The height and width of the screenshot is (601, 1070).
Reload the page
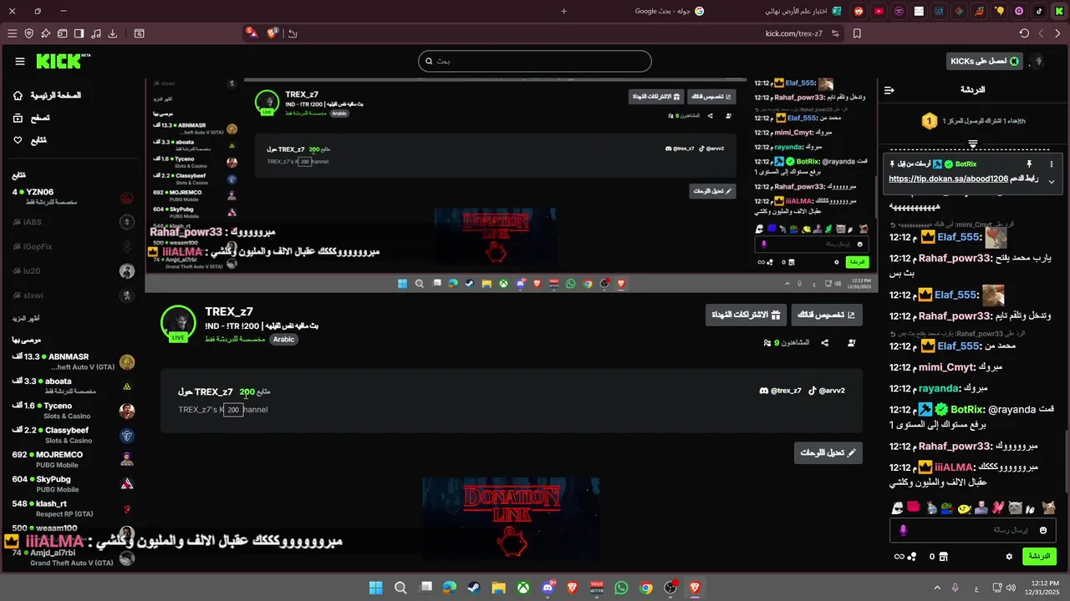(x=1024, y=33)
